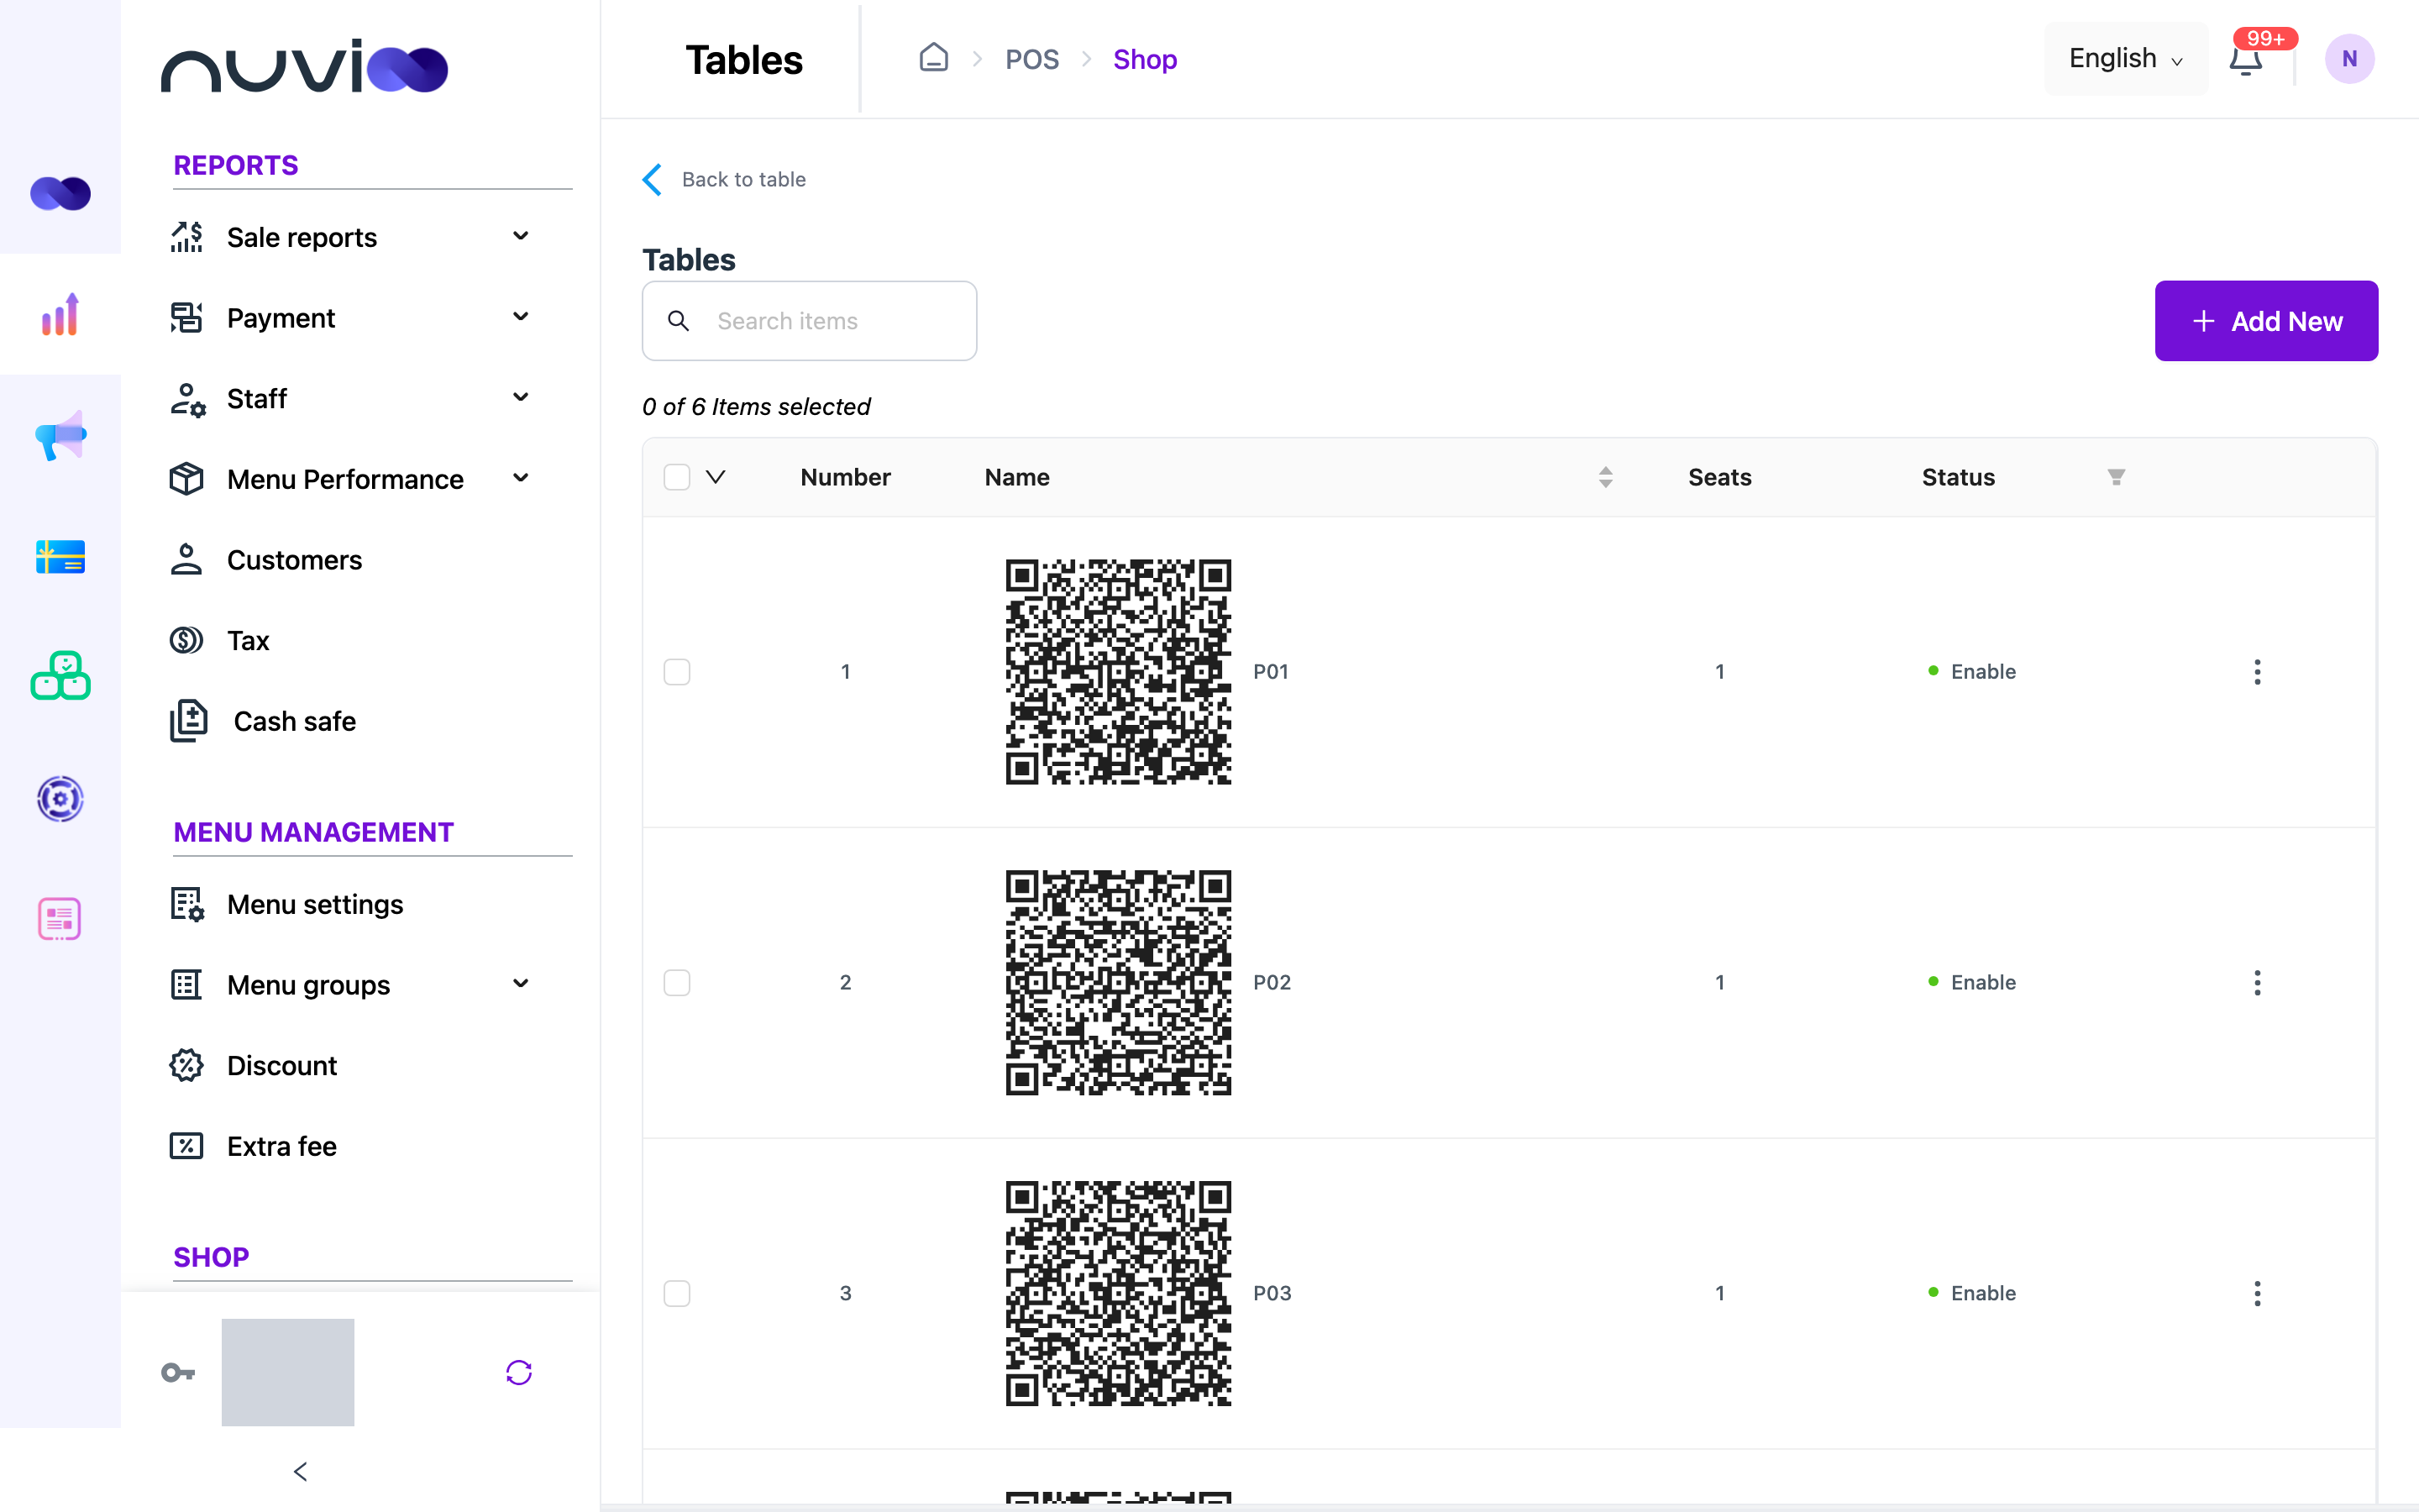This screenshot has width=2419, height=1512.
Task: Open the reports bar-chart icon in rail
Action: pyautogui.click(x=60, y=314)
